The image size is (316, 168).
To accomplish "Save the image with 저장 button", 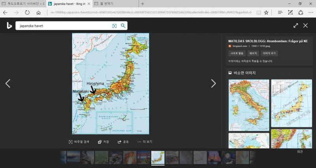I will (103, 142).
